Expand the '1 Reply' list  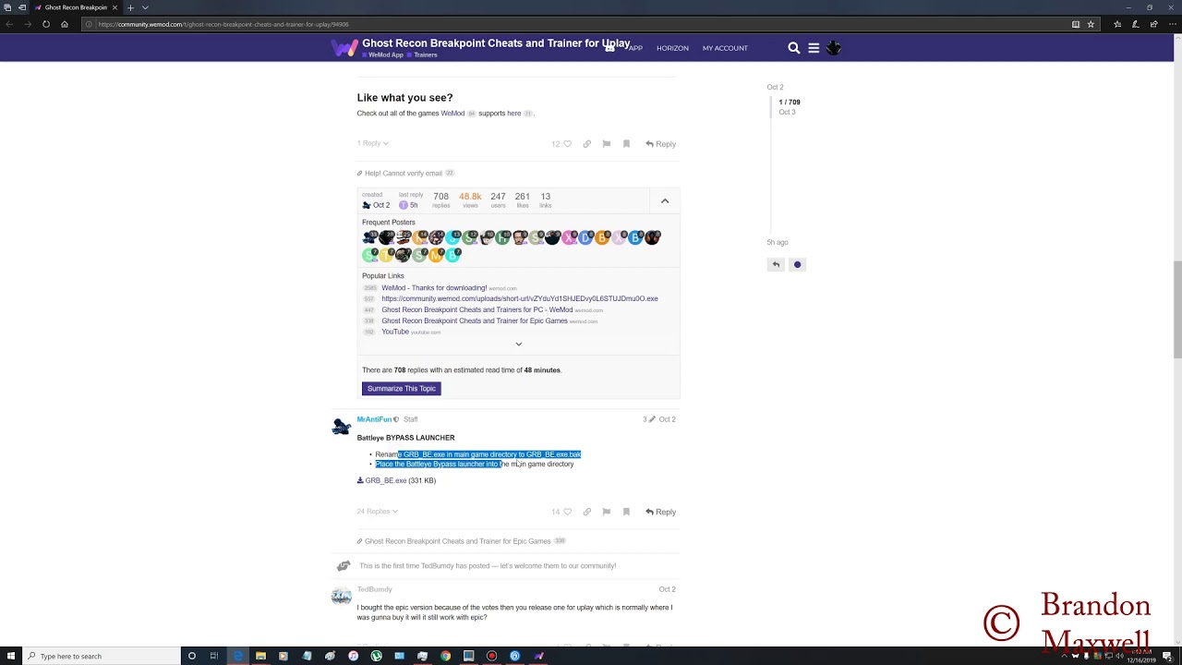[373, 143]
